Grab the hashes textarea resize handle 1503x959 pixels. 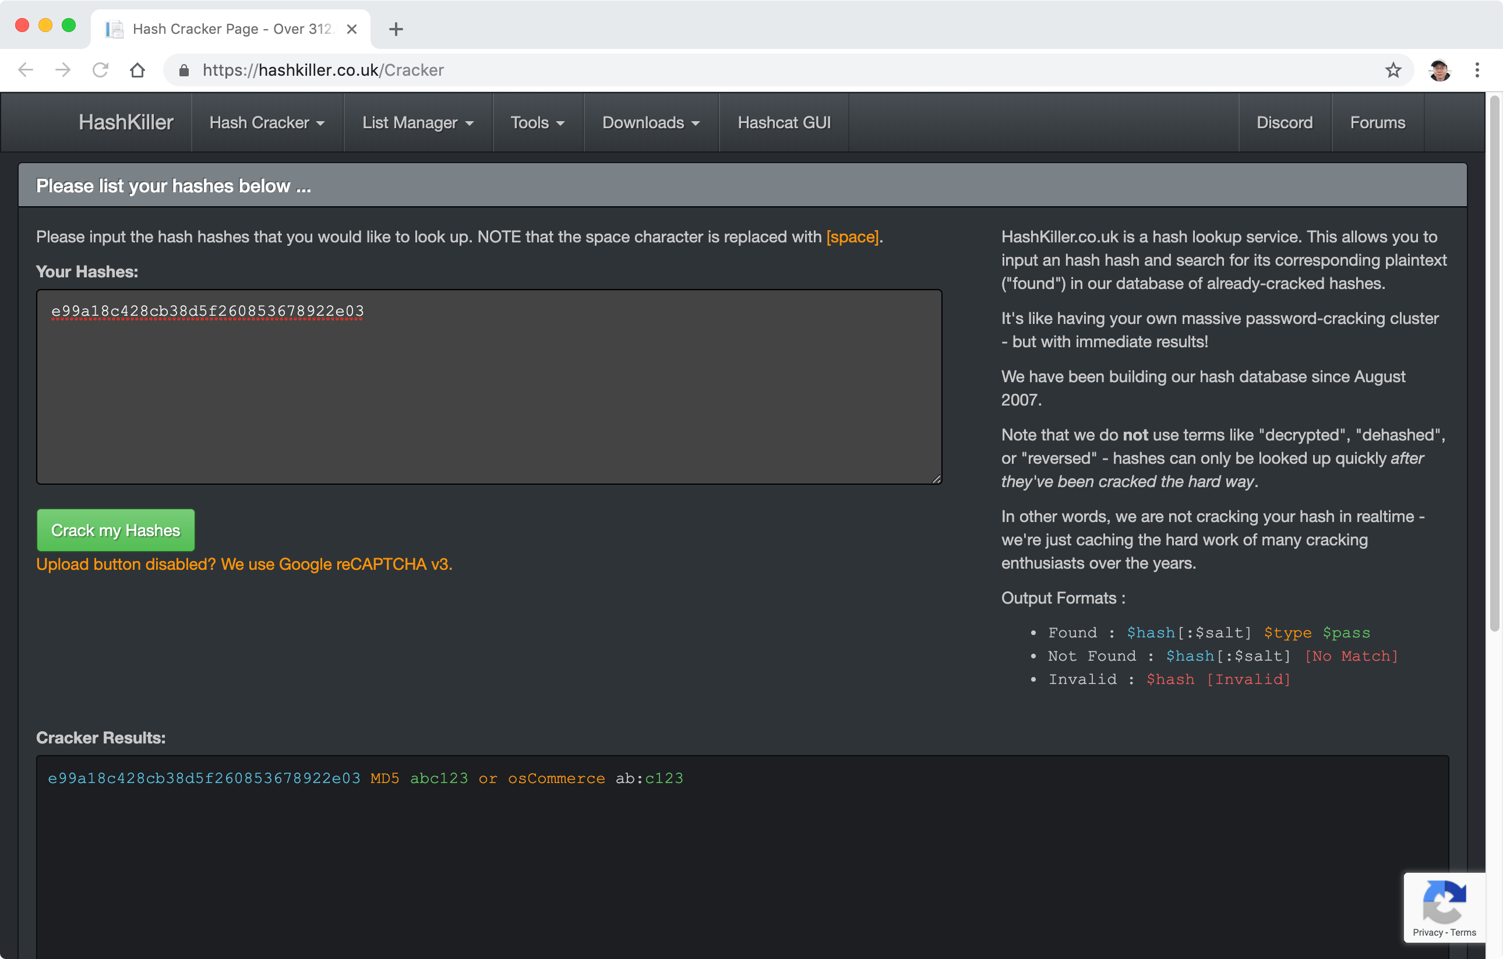[x=936, y=479]
